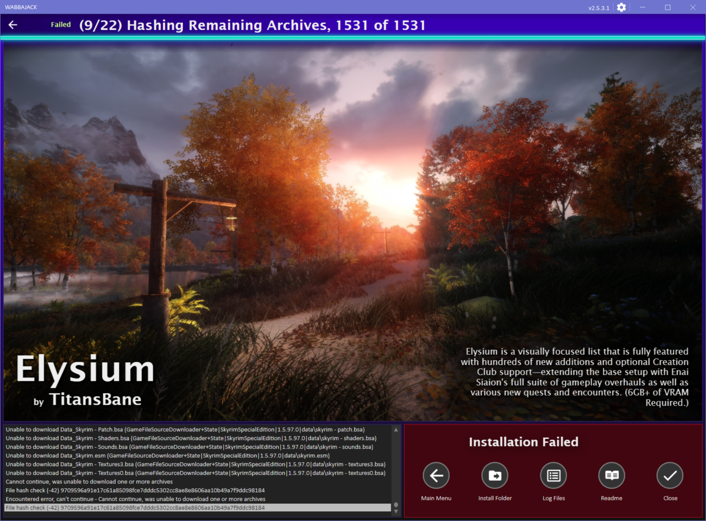
Task: Select first "Cannot continue, was unable to download" line
Action: 198,482
